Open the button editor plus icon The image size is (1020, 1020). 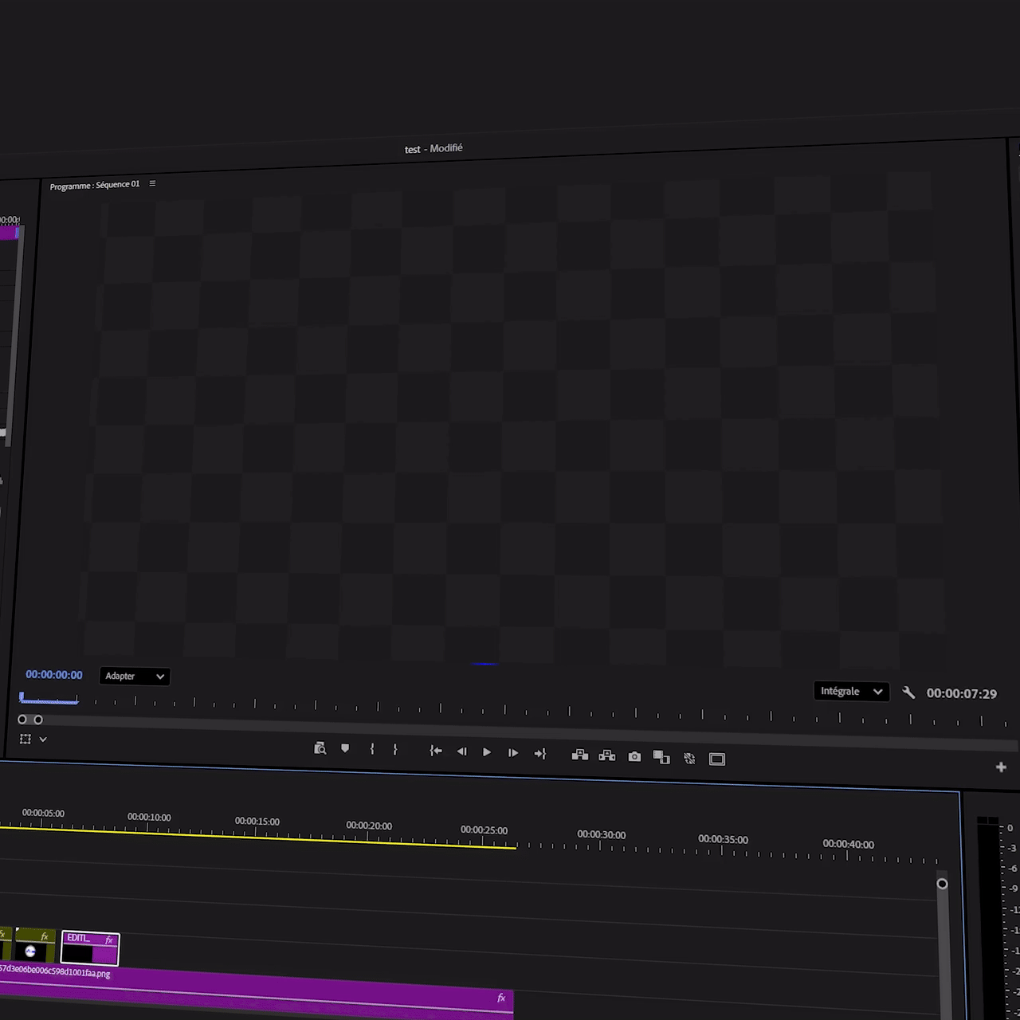[1001, 767]
